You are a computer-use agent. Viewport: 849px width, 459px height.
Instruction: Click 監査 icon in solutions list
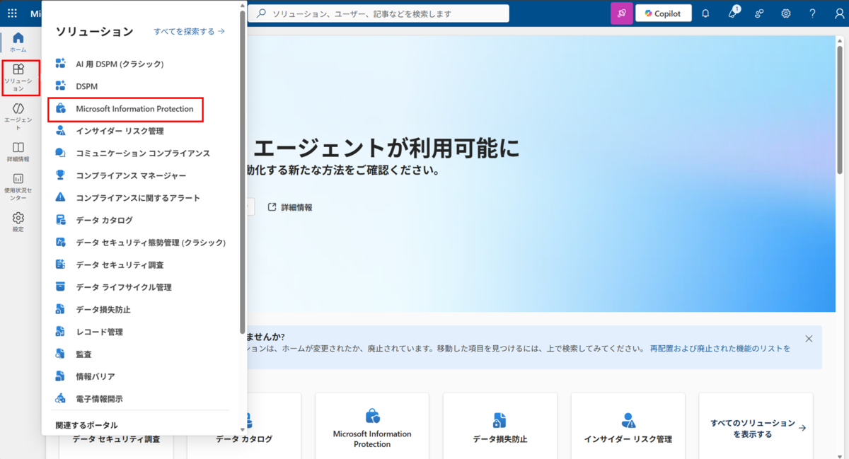point(61,354)
